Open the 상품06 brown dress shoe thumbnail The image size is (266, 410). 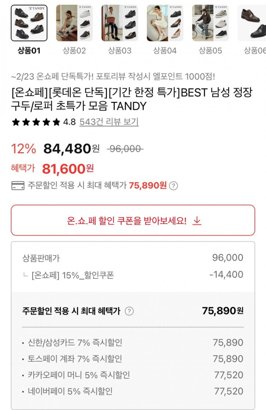pyautogui.click(x=252, y=23)
